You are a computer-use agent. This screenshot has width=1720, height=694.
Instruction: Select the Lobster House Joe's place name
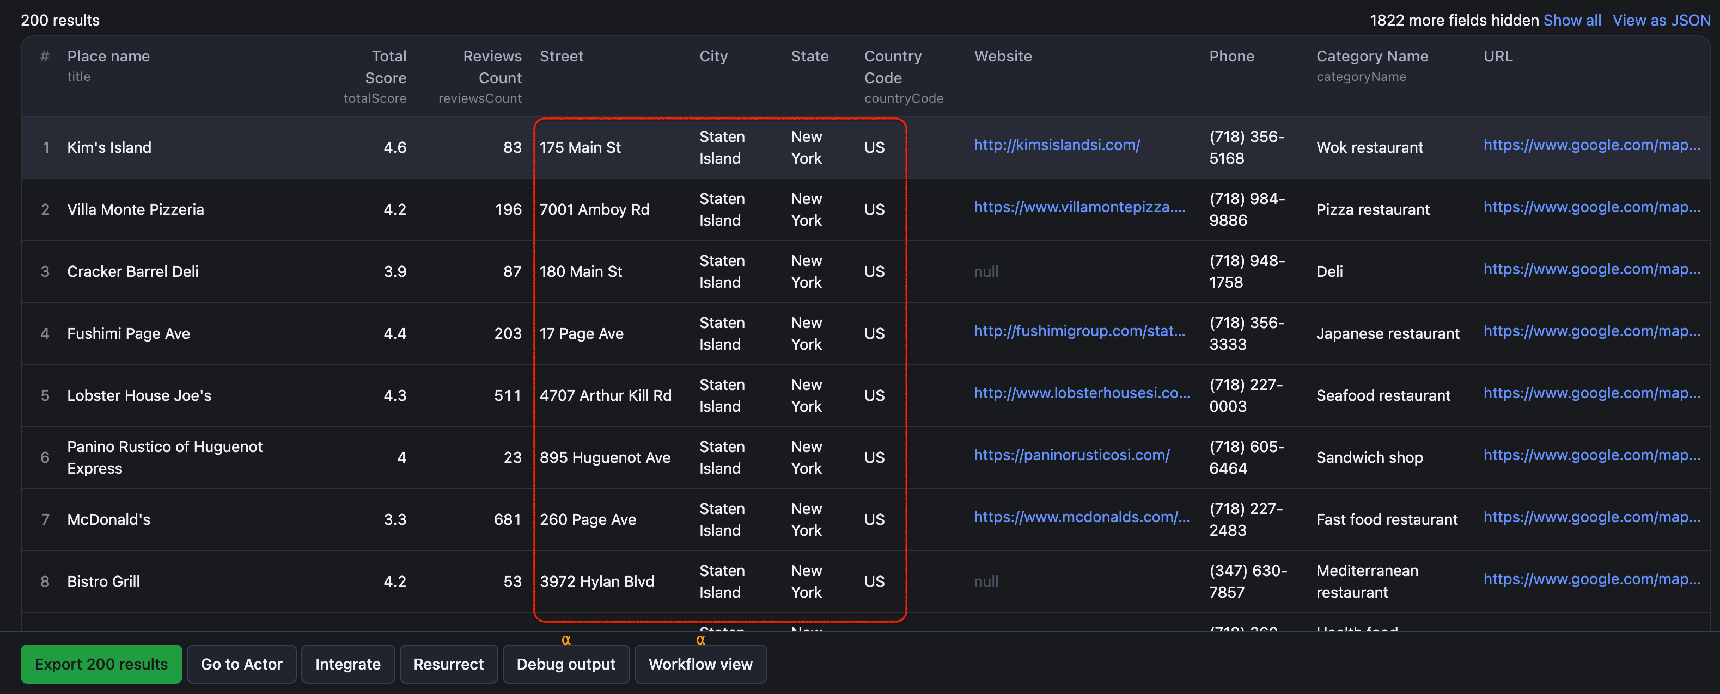click(x=139, y=395)
